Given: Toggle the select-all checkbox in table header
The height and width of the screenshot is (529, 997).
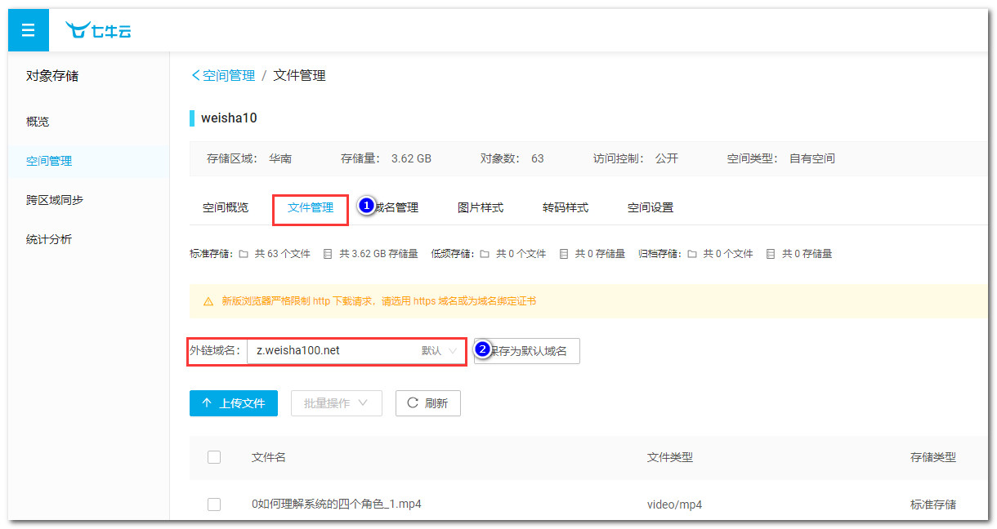Looking at the screenshot, I should coord(214,457).
